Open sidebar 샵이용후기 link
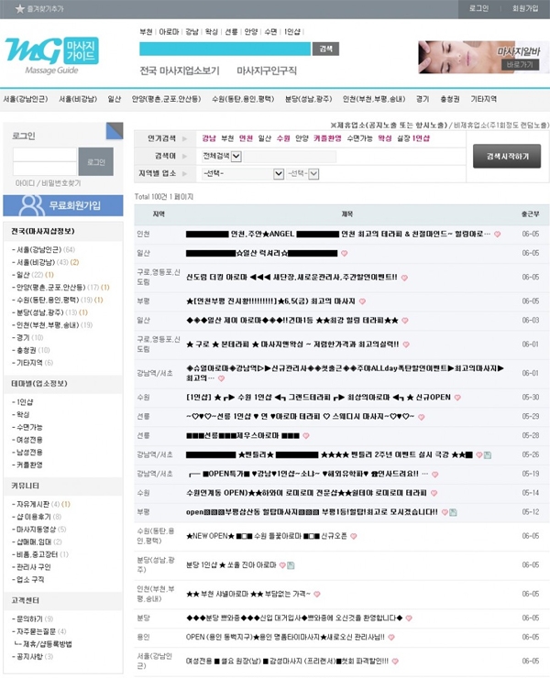 pos(33,517)
